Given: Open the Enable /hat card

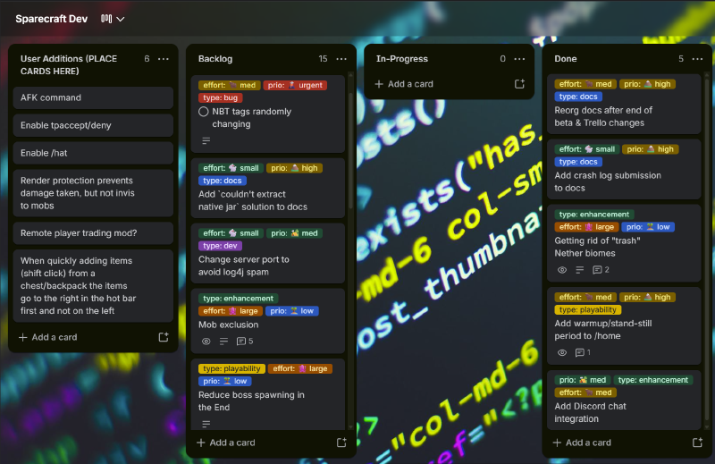Looking at the screenshot, I should [93, 153].
